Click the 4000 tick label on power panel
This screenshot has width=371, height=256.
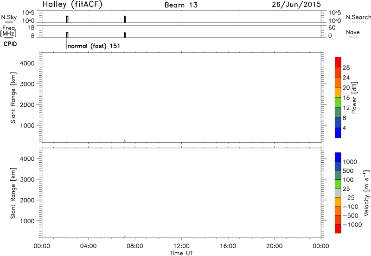tap(27, 63)
